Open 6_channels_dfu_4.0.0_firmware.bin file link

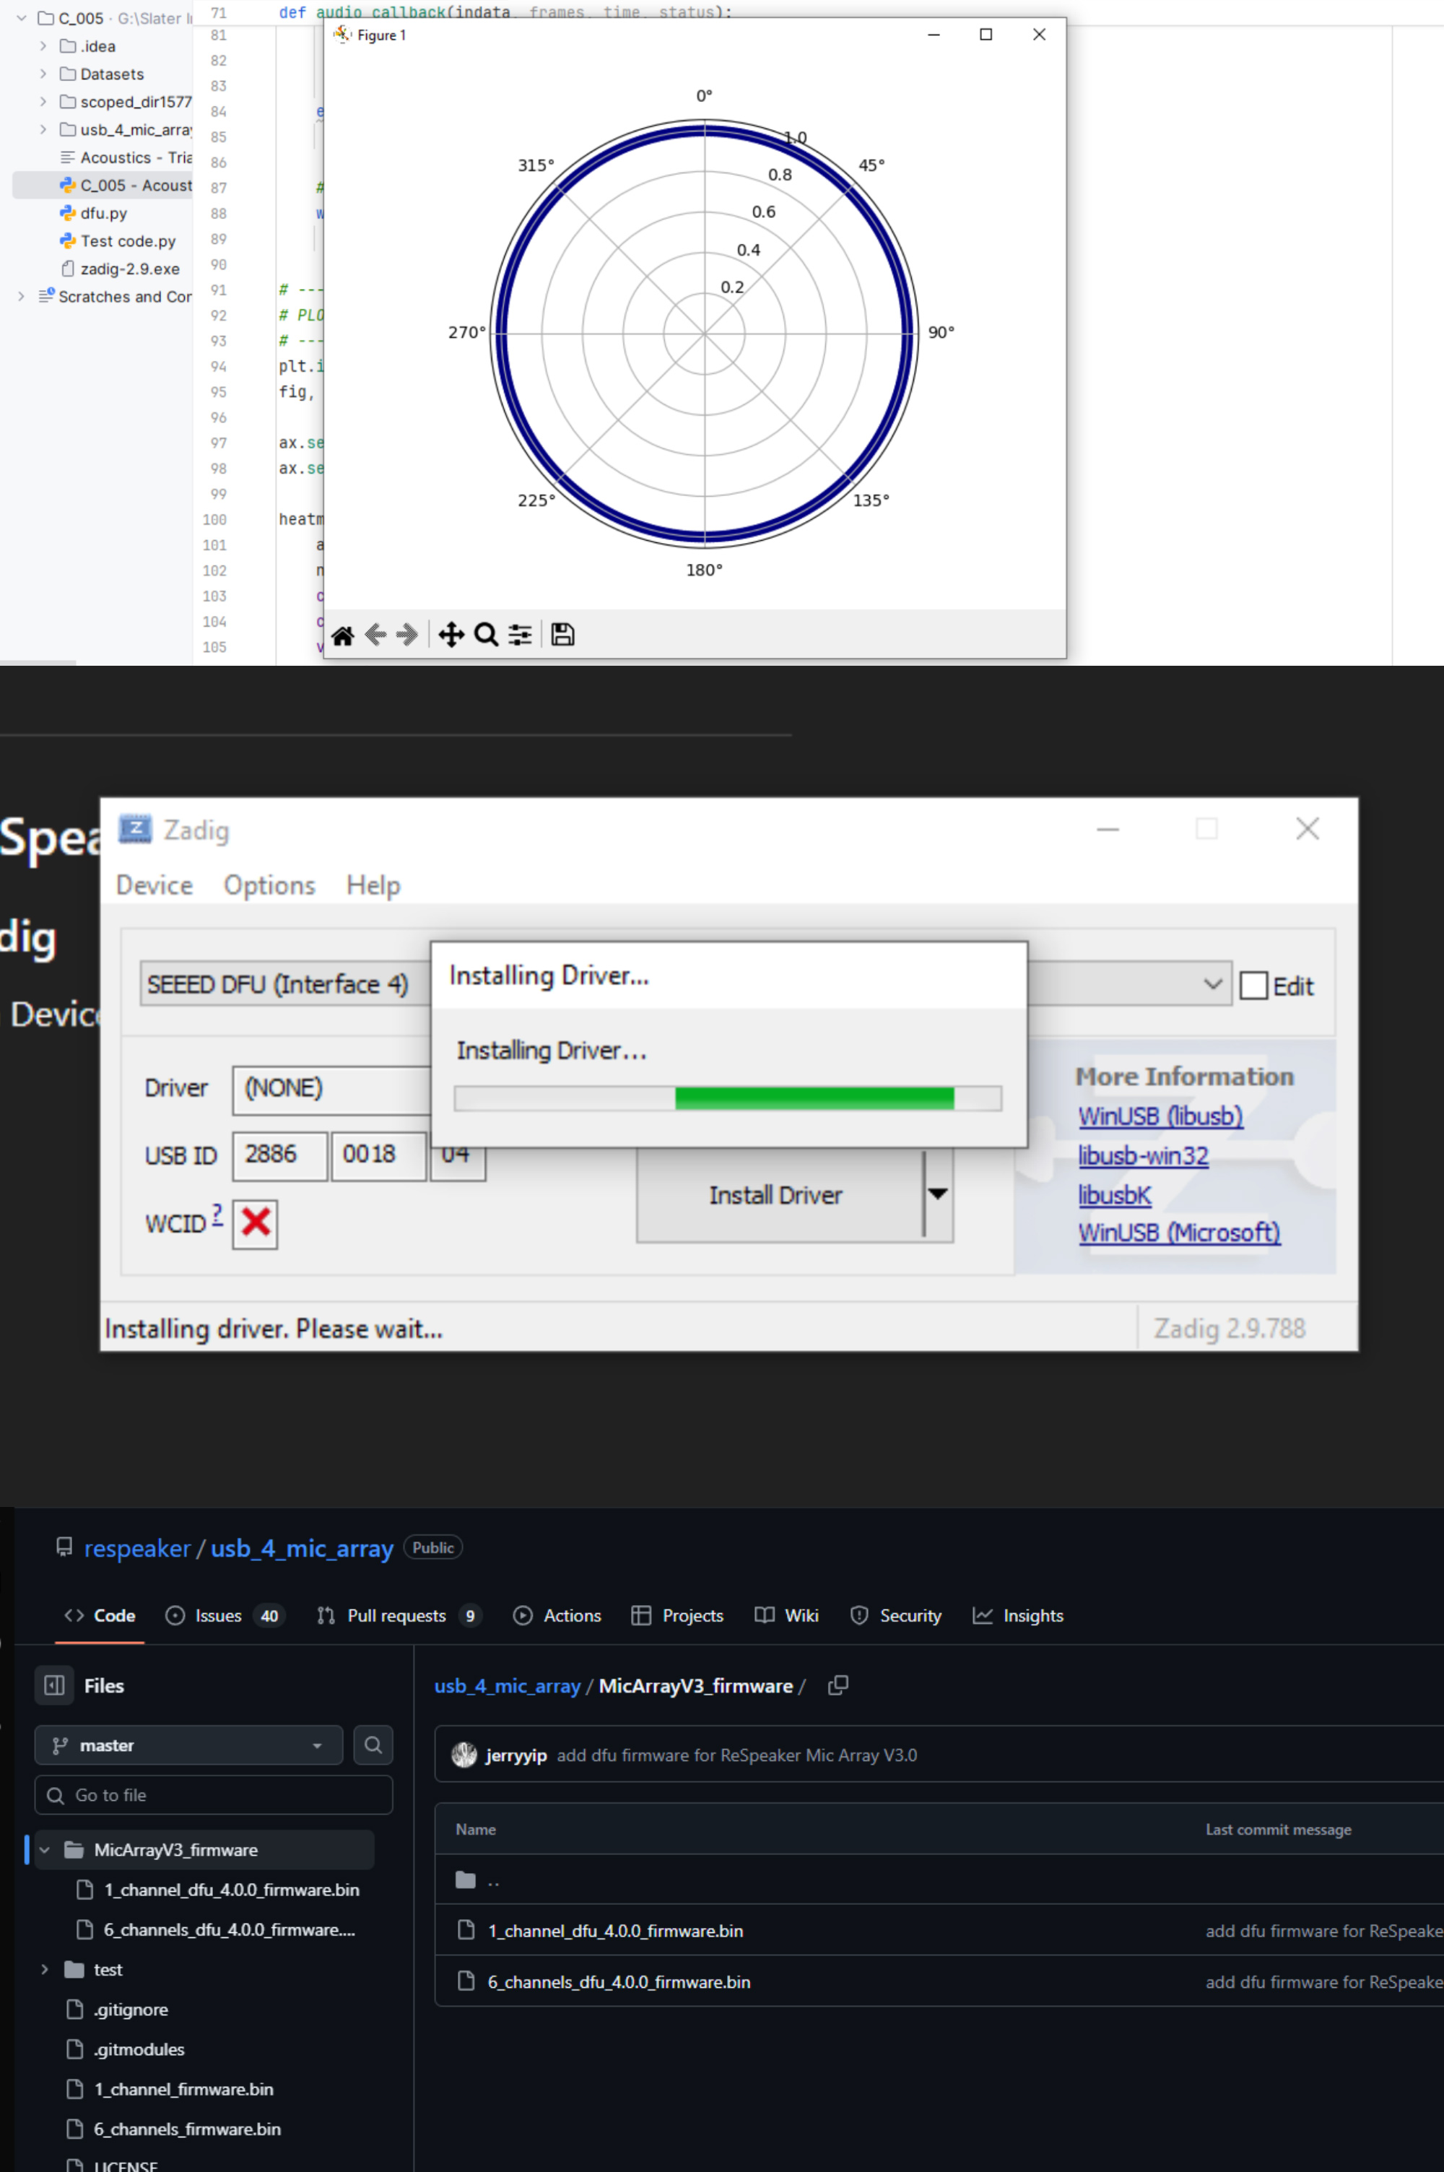pyautogui.click(x=619, y=1981)
